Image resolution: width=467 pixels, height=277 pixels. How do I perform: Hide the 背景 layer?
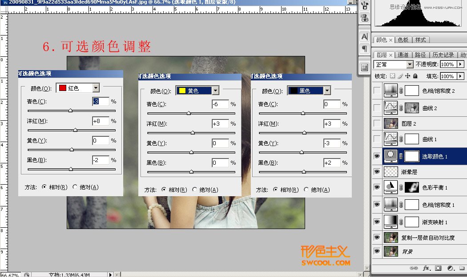pyautogui.click(x=378, y=252)
